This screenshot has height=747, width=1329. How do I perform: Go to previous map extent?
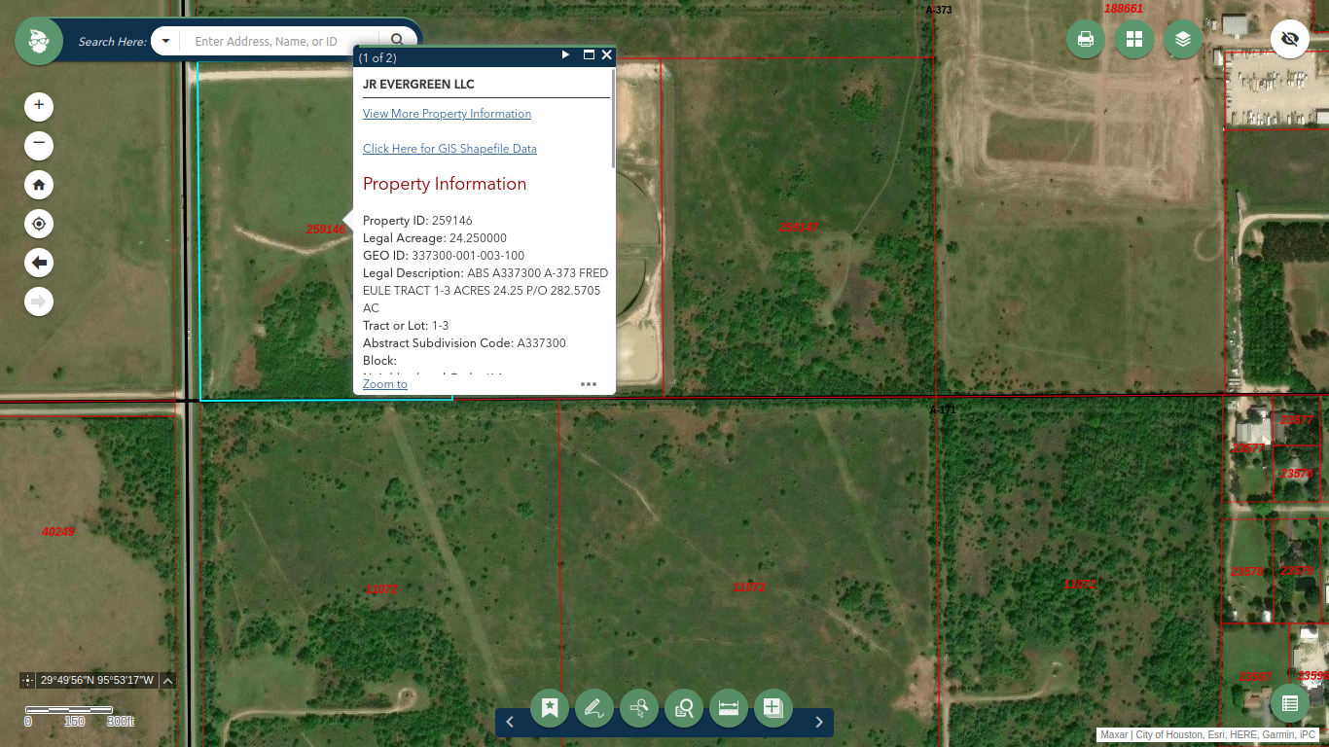[39, 263]
